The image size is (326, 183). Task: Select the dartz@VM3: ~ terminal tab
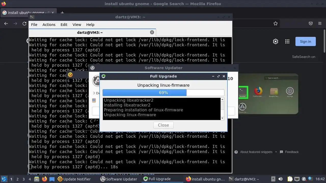pyautogui.click(x=90, y=32)
